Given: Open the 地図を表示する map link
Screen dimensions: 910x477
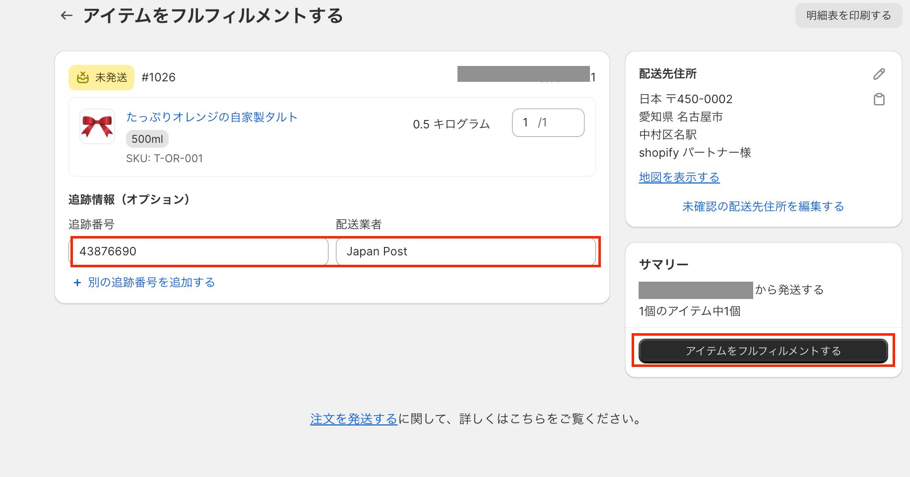Looking at the screenshot, I should (x=679, y=177).
